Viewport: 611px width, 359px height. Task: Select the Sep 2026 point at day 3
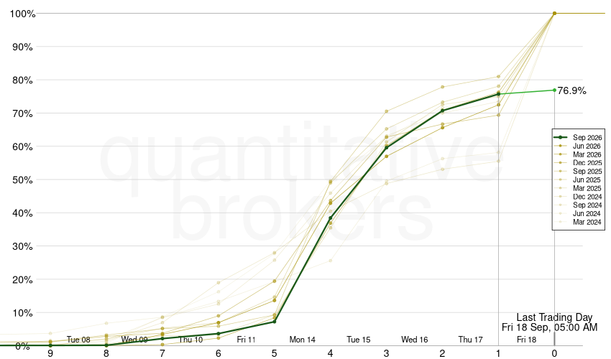coord(386,148)
